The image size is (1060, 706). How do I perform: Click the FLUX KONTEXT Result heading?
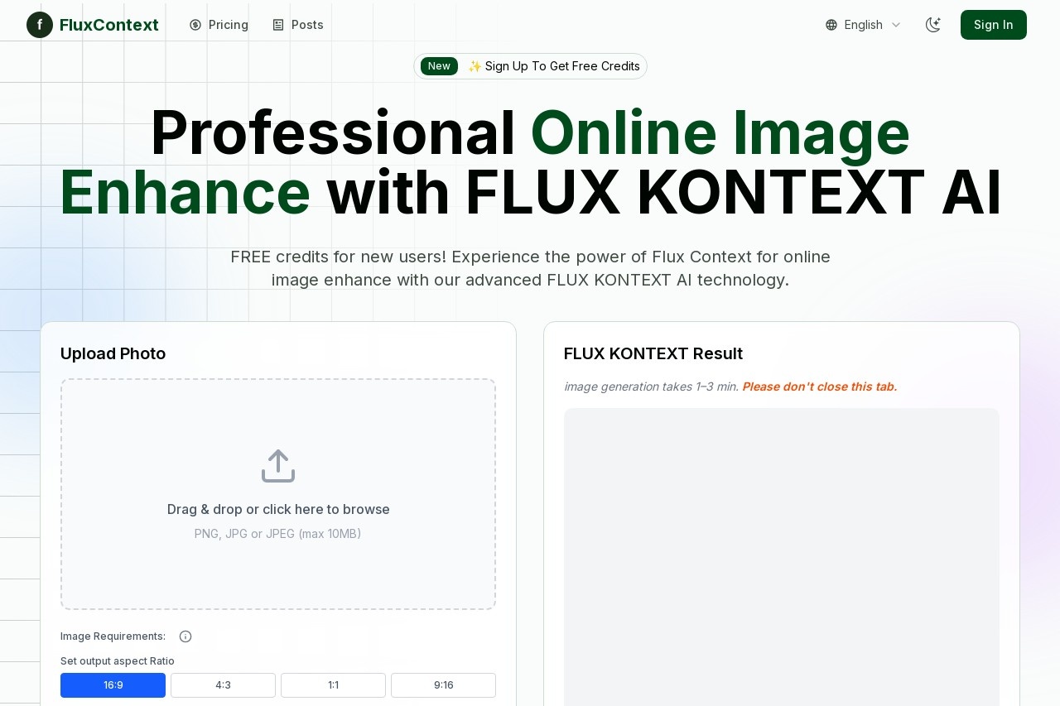coord(653,353)
